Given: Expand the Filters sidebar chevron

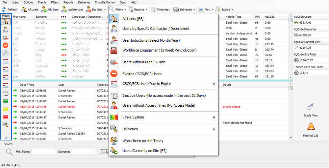Looking at the screenshot, I should pos(6,138).
